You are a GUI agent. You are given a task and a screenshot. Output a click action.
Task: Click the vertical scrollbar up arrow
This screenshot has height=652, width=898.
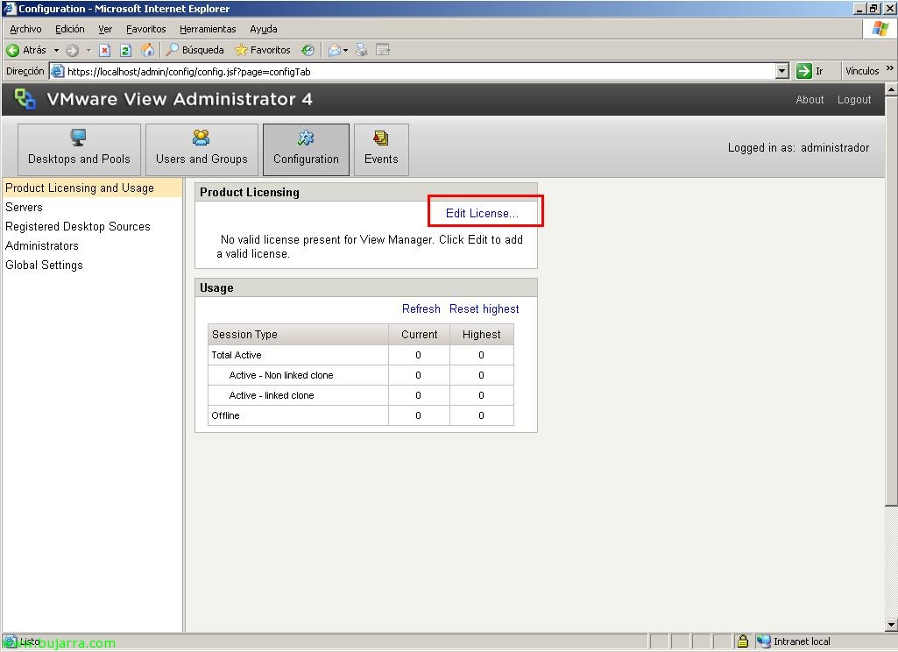891,89
